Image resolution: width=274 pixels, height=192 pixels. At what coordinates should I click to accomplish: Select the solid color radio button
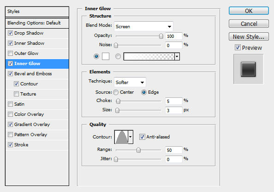click(96, 56)
